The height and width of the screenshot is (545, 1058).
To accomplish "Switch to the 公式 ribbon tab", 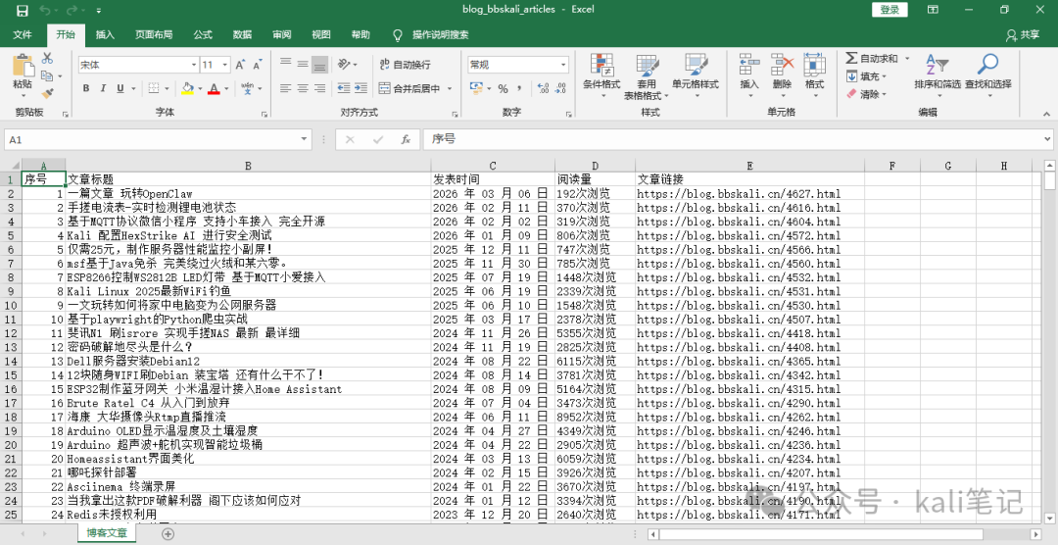I will point(203,34).
